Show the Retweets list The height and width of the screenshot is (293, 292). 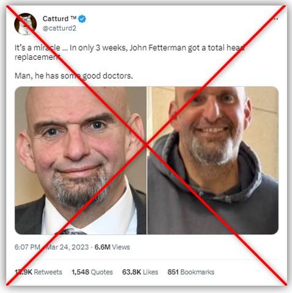[x=39, y=272]
